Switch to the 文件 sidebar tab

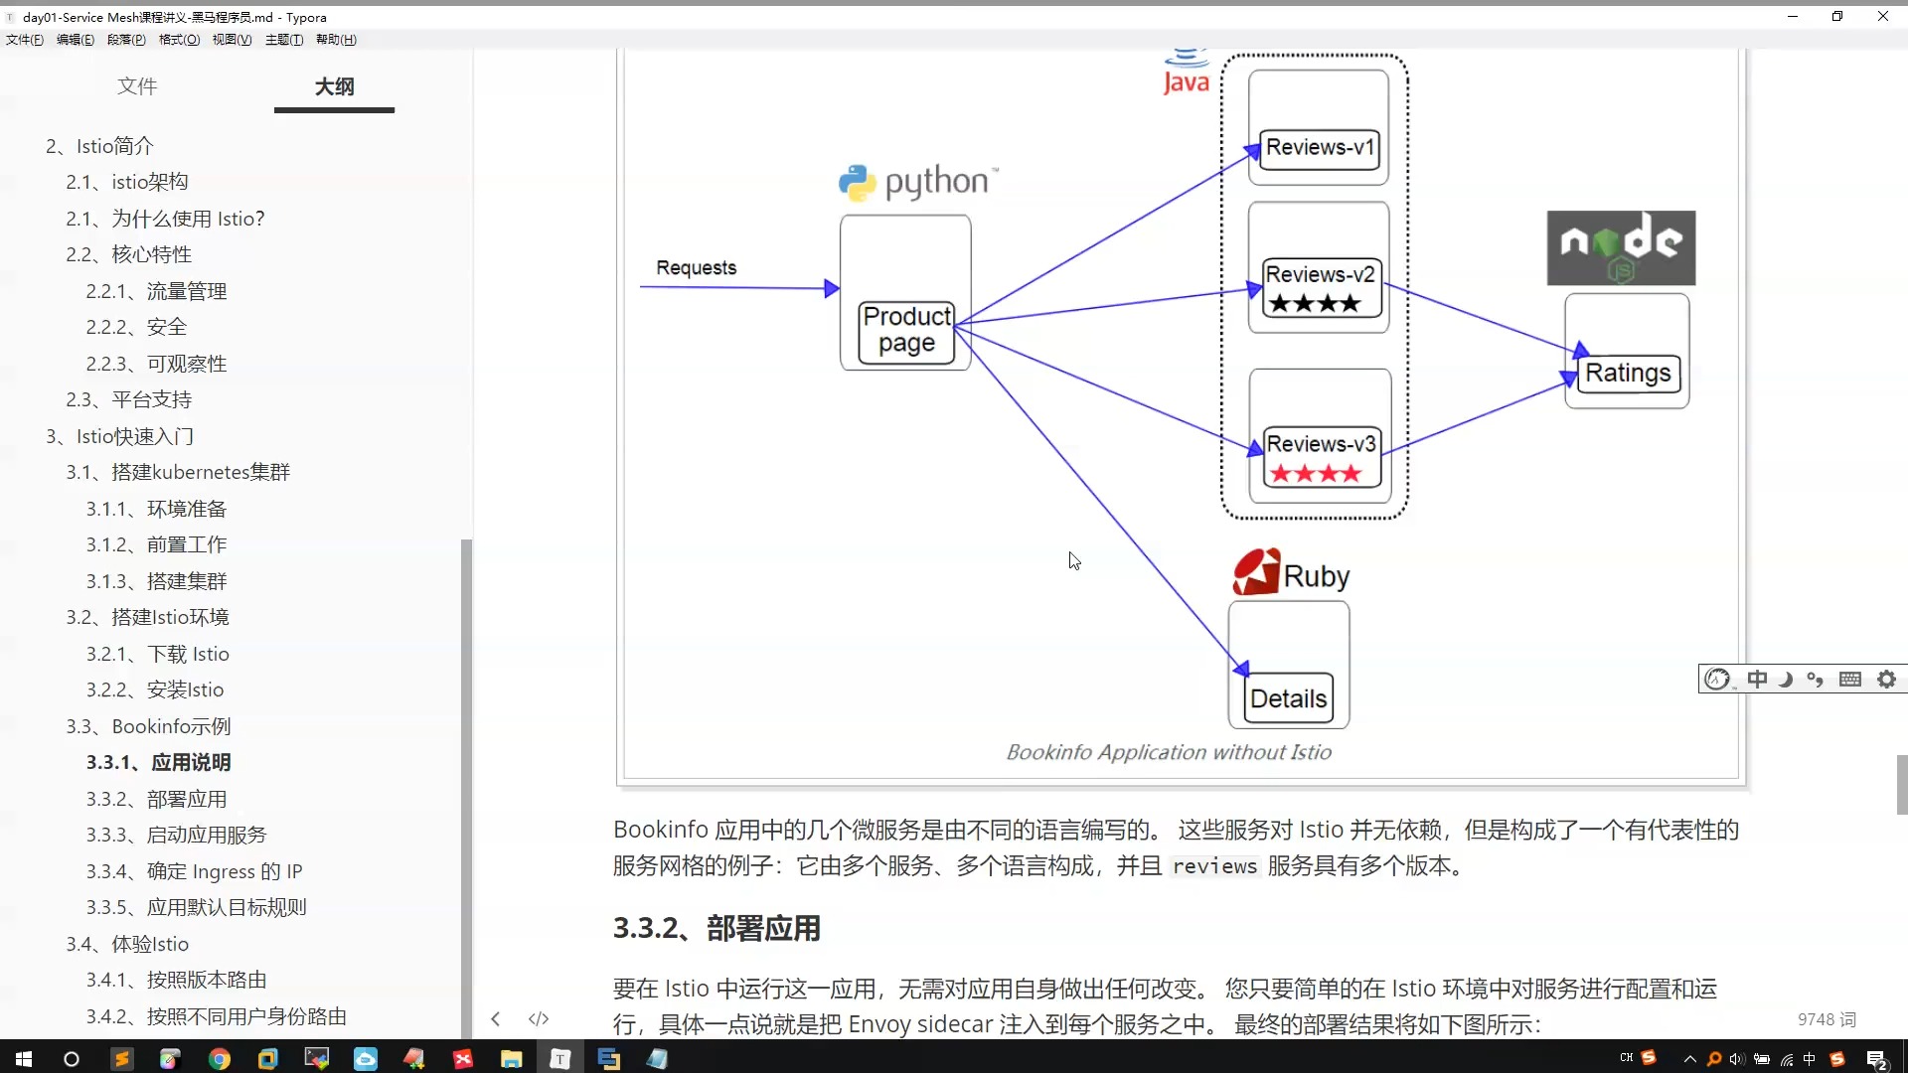(x=137, y=86)
